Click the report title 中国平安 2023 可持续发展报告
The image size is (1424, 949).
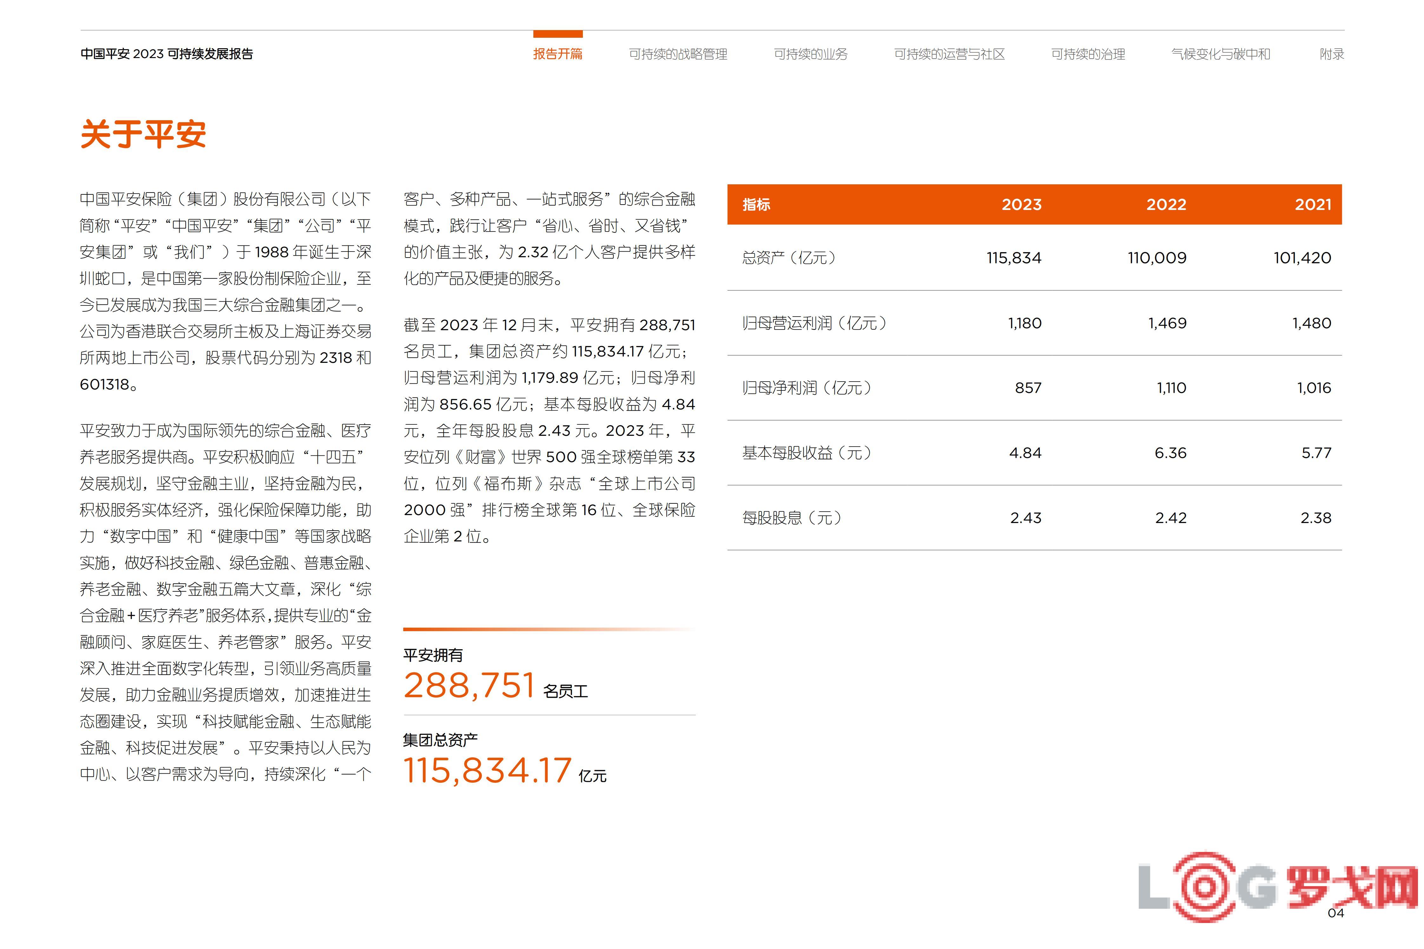(x=167, y=54)
